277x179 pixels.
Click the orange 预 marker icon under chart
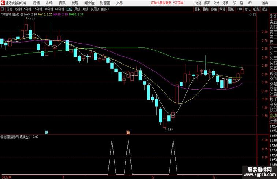point(128,132)
